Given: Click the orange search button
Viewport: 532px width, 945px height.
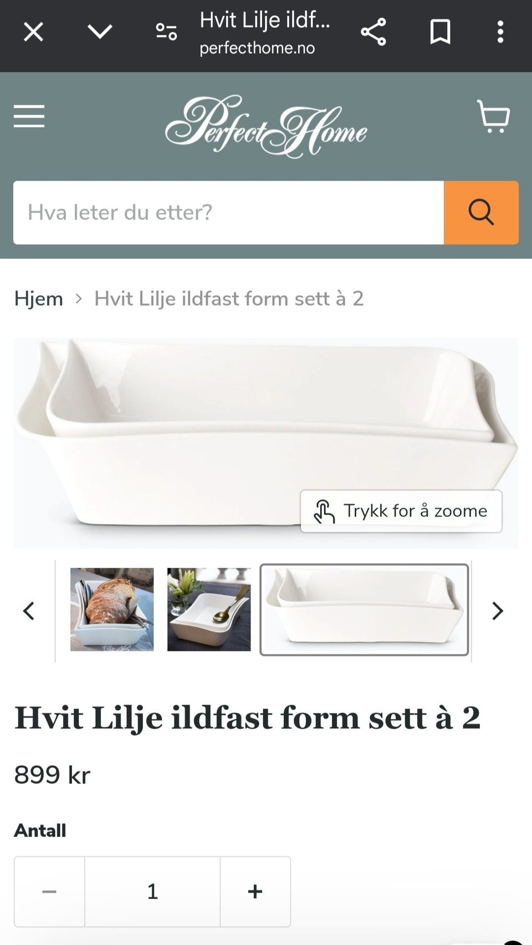Looking at the screenshot, I should point(481,213).
